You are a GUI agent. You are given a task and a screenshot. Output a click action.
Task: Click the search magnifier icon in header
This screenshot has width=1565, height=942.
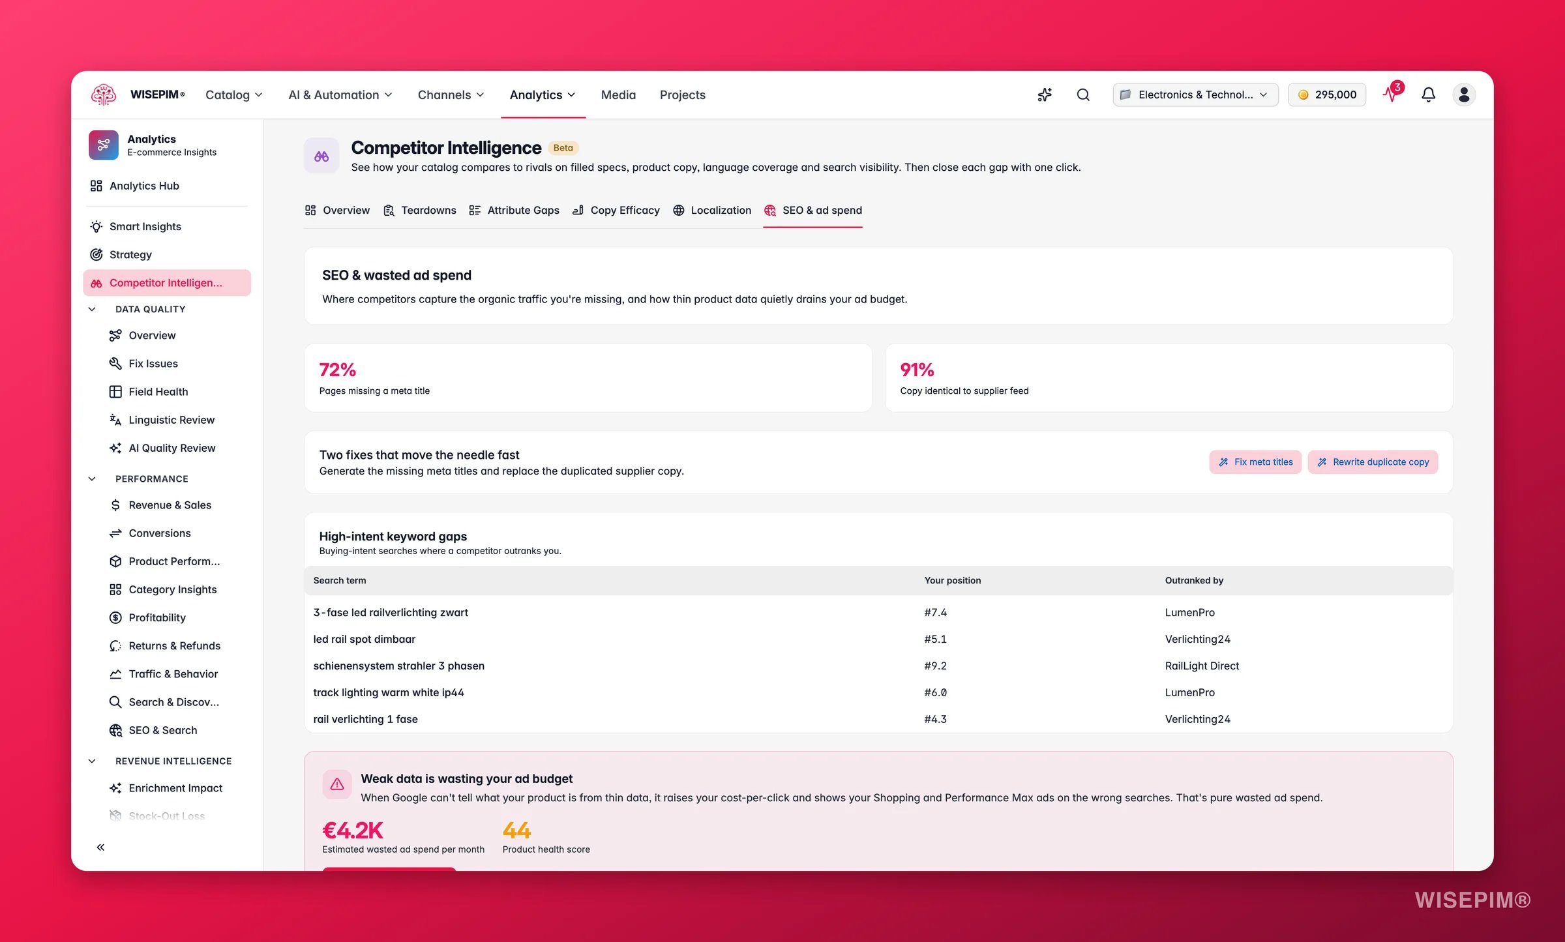[x=1083, y=95]
